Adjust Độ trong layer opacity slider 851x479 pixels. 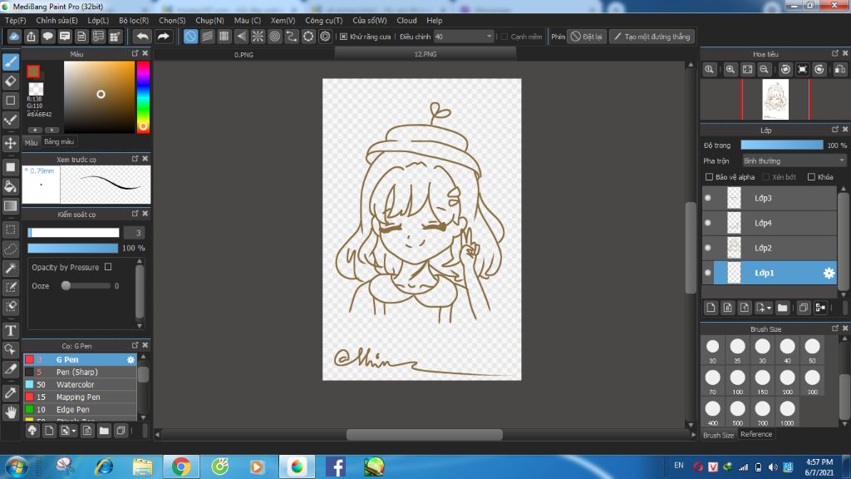tap(781, 145)
